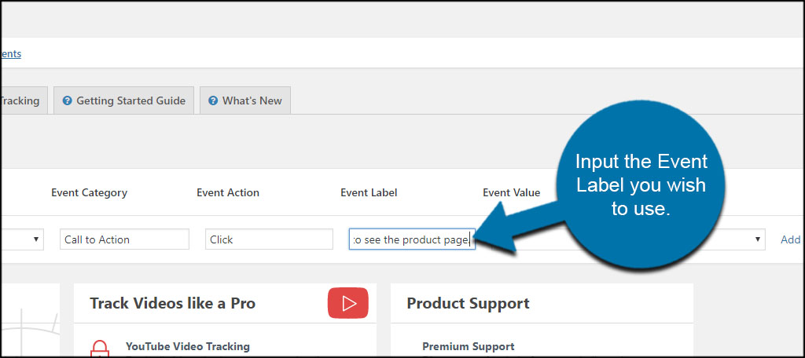Click the Premium Support text
805x358 pixels.
click(x=469, y=347)
